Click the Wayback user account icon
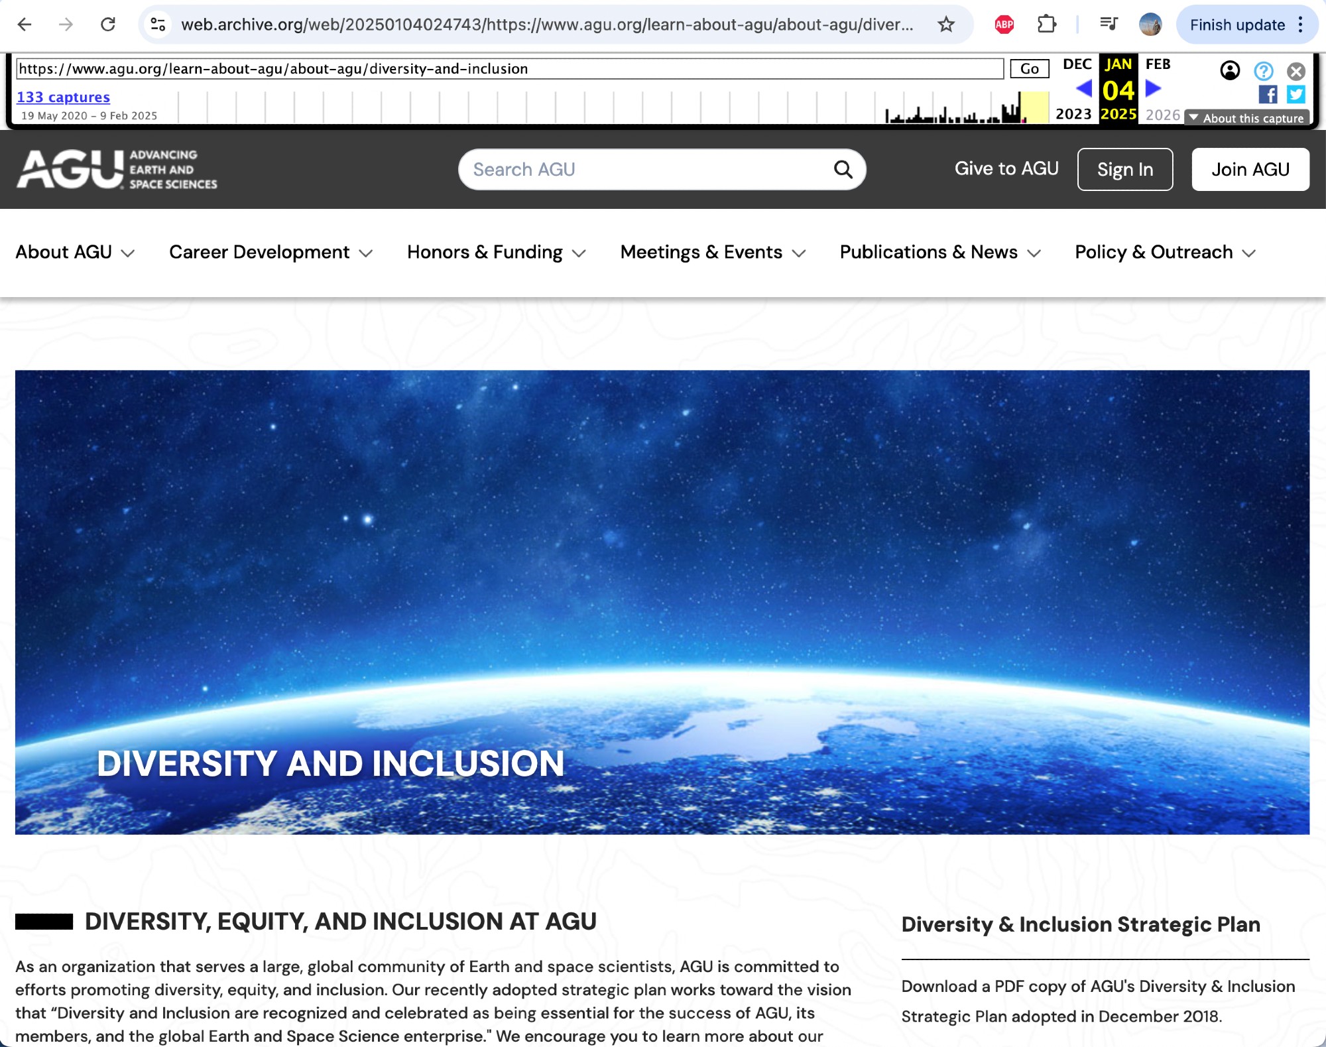The width and height of the screenshot is (1326, 1047). point(1230,71)
